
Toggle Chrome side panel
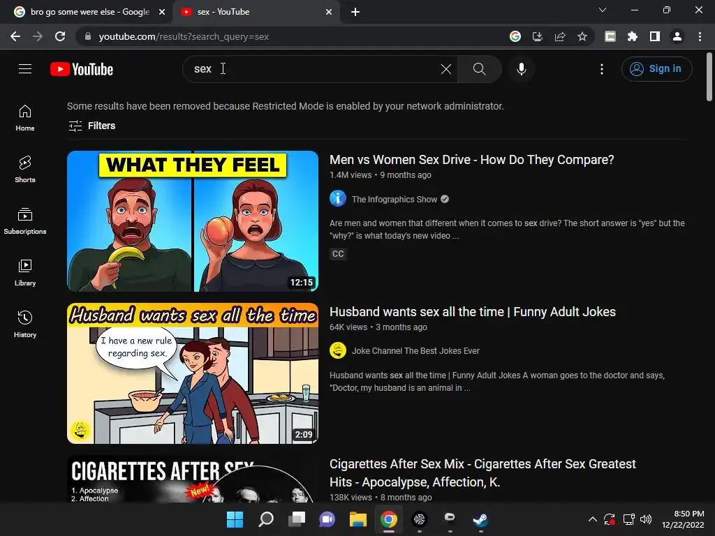[655, 36]
